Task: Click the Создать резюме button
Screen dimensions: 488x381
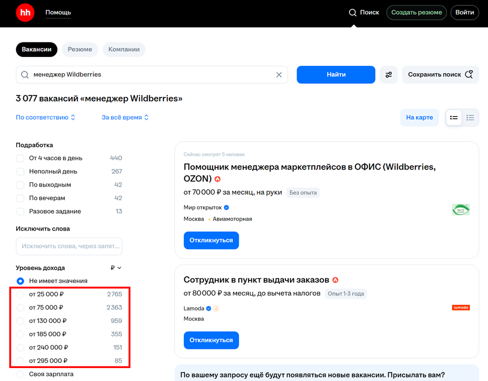Action: click(416, 12)
